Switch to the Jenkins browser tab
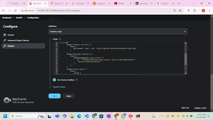 59,3
